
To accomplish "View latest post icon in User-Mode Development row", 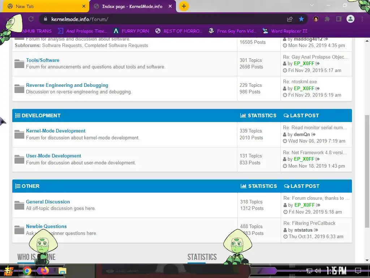I will coord(318,159).
